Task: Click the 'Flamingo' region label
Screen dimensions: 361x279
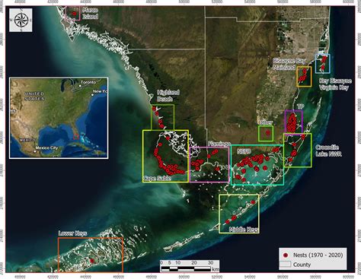Action: [x=219, y=144]
